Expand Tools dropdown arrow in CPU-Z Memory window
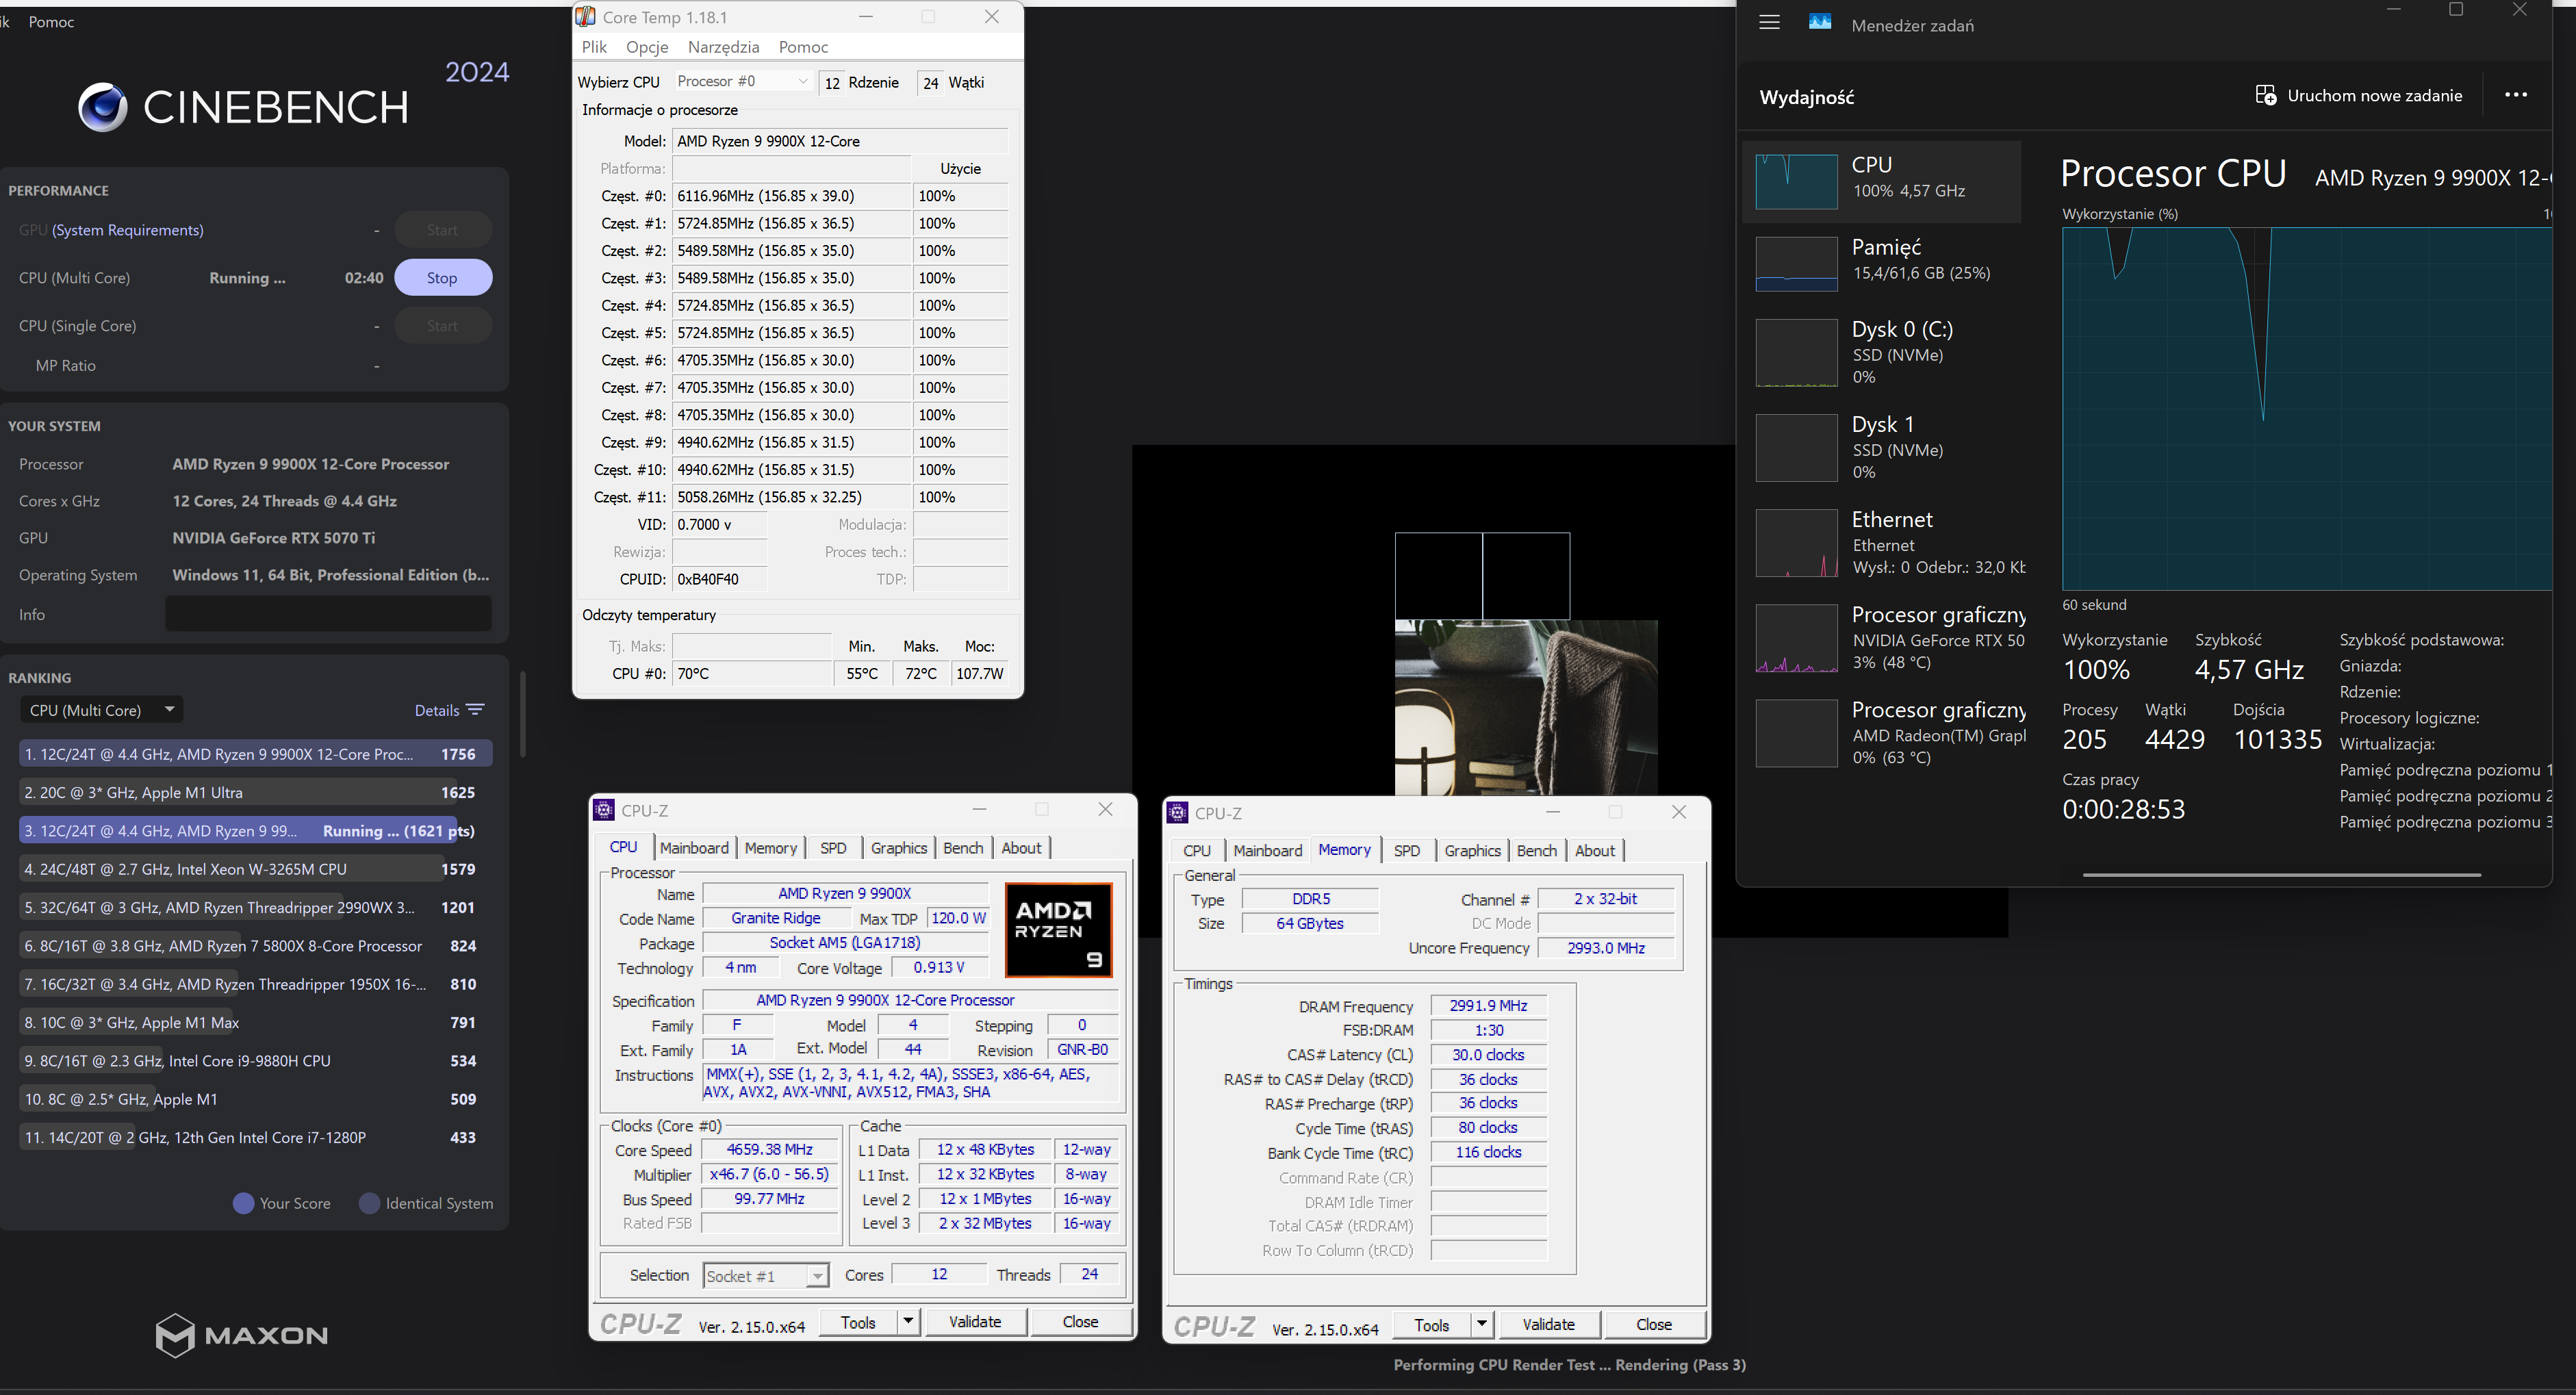The width and height of the screenshot is (2576, 1395). [1482, 1324]
